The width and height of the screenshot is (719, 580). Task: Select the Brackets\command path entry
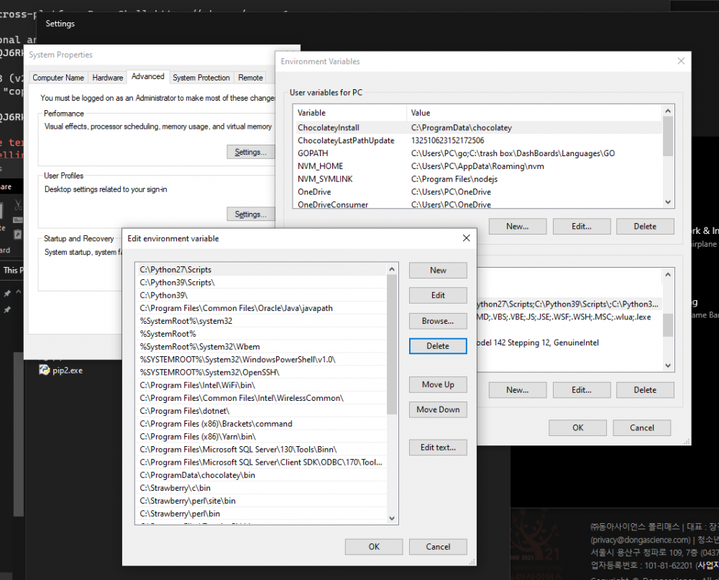(262, 424)
